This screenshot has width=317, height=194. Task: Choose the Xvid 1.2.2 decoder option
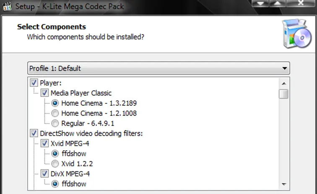[x=55, y=164]
